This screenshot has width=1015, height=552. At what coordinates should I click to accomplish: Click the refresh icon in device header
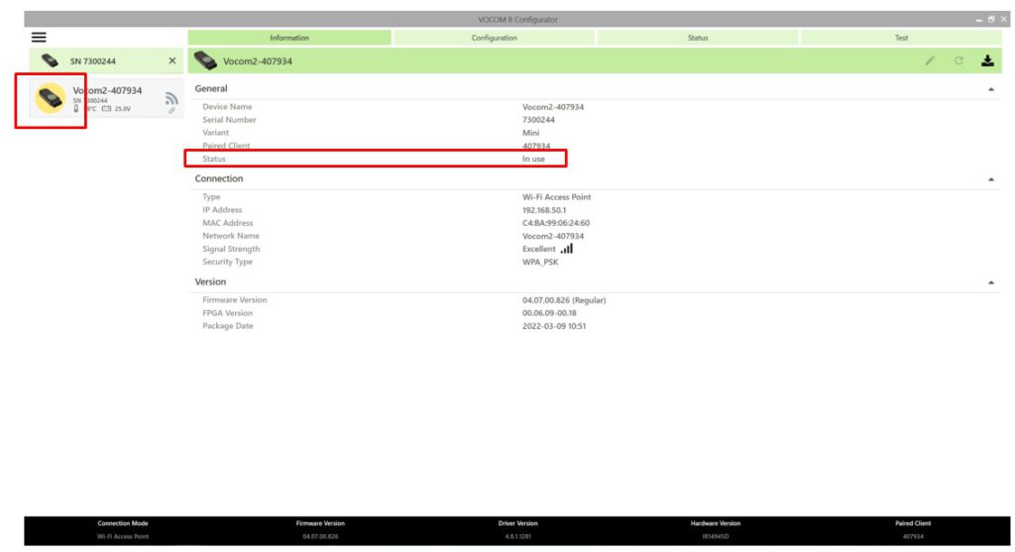[x=959, y=60]
